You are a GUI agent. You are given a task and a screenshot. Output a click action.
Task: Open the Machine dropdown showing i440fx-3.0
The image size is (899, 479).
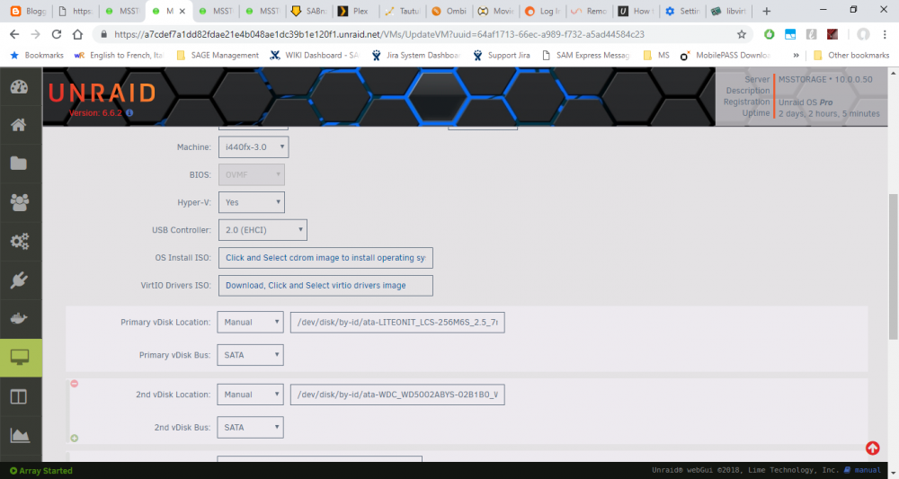[254, 147]
